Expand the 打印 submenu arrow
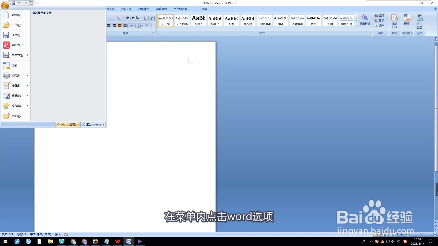438x246 pixels. click(27, 75)
